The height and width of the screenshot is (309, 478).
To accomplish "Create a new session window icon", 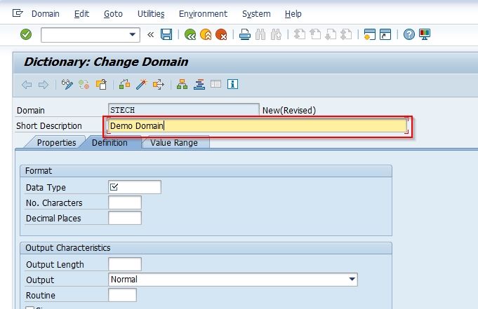I will coord(369,34).
